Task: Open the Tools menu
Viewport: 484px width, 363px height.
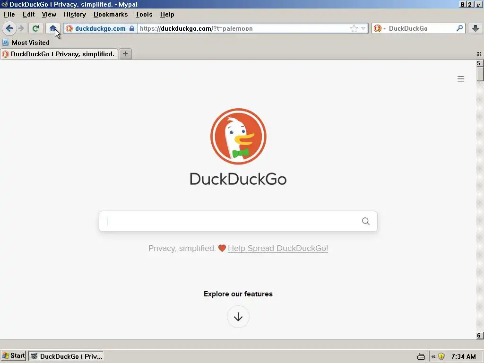Action: (x=144, y=15)
